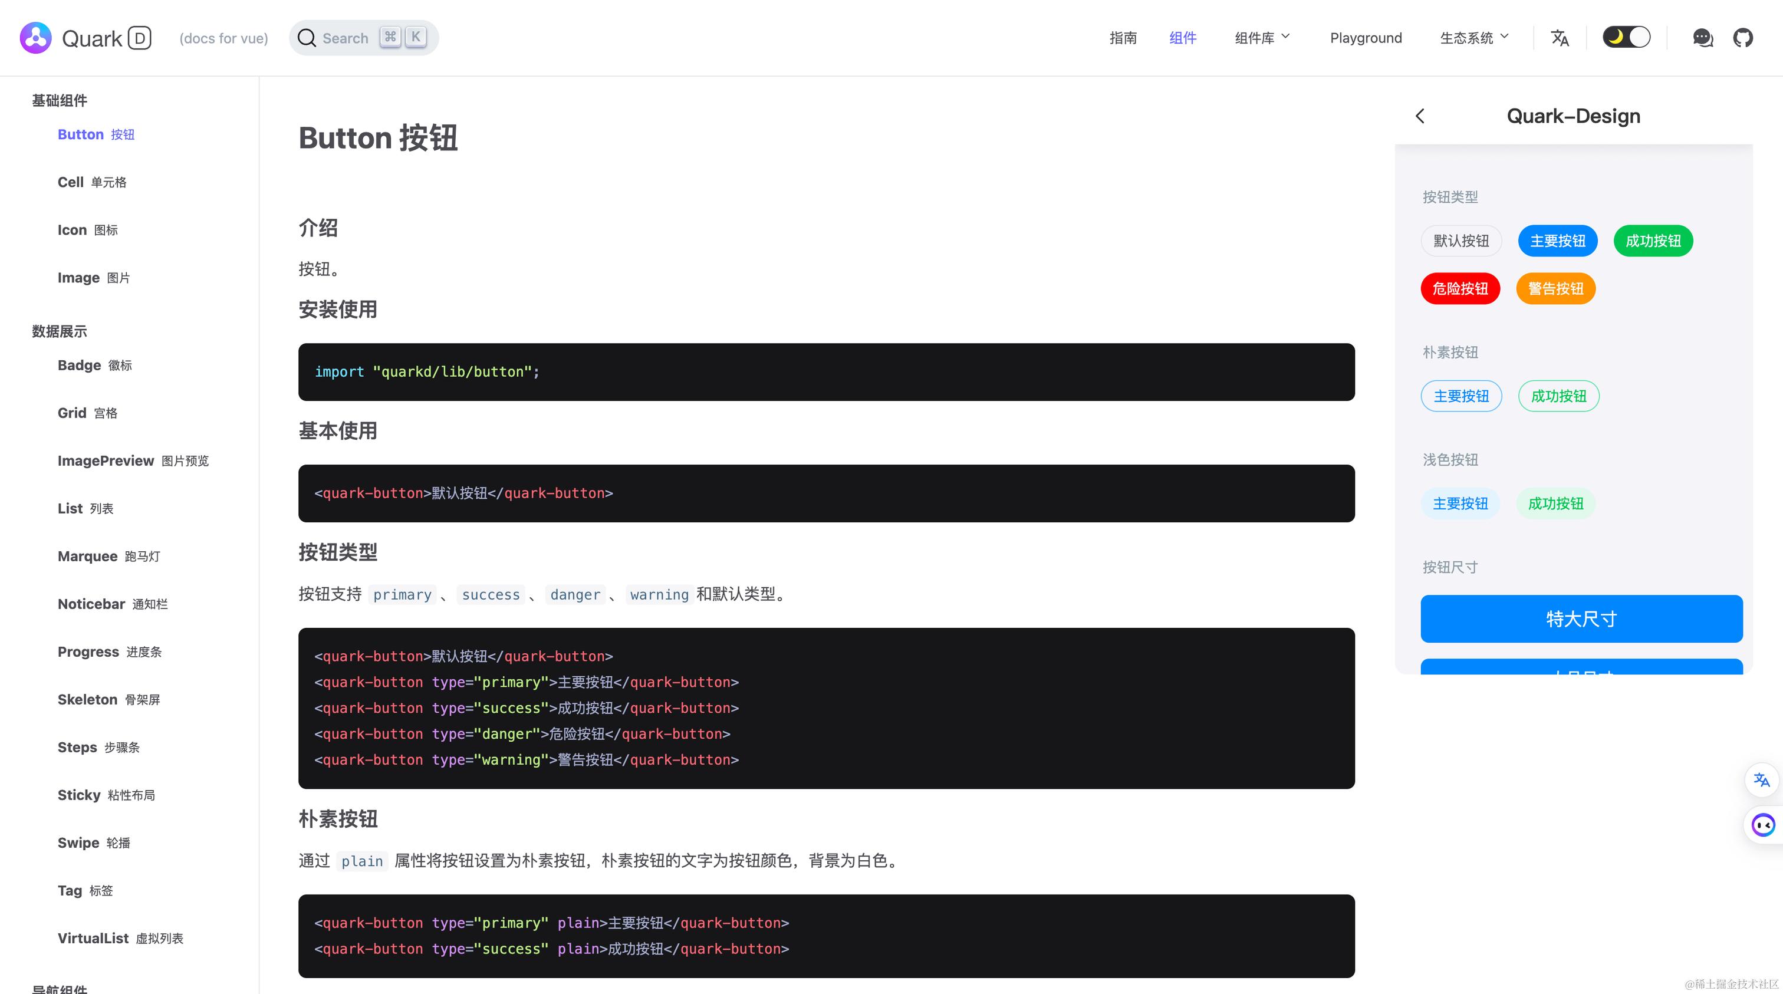Expand the 组件库 dropdown menu
1783x994 pixels.
tap(1262, 37)
